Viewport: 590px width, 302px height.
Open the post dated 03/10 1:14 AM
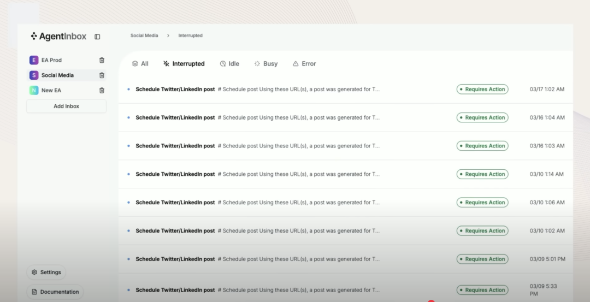(x=345, y=174)
